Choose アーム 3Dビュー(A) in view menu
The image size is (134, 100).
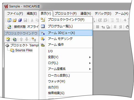click(66, 33)
